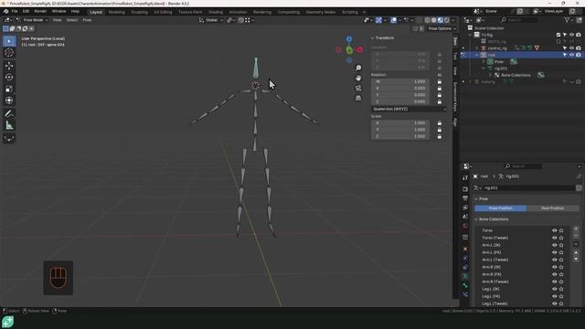Lock scale X padlock in Transform
The height and width of the screenshot is (329, 585).
tap(440, 123)
